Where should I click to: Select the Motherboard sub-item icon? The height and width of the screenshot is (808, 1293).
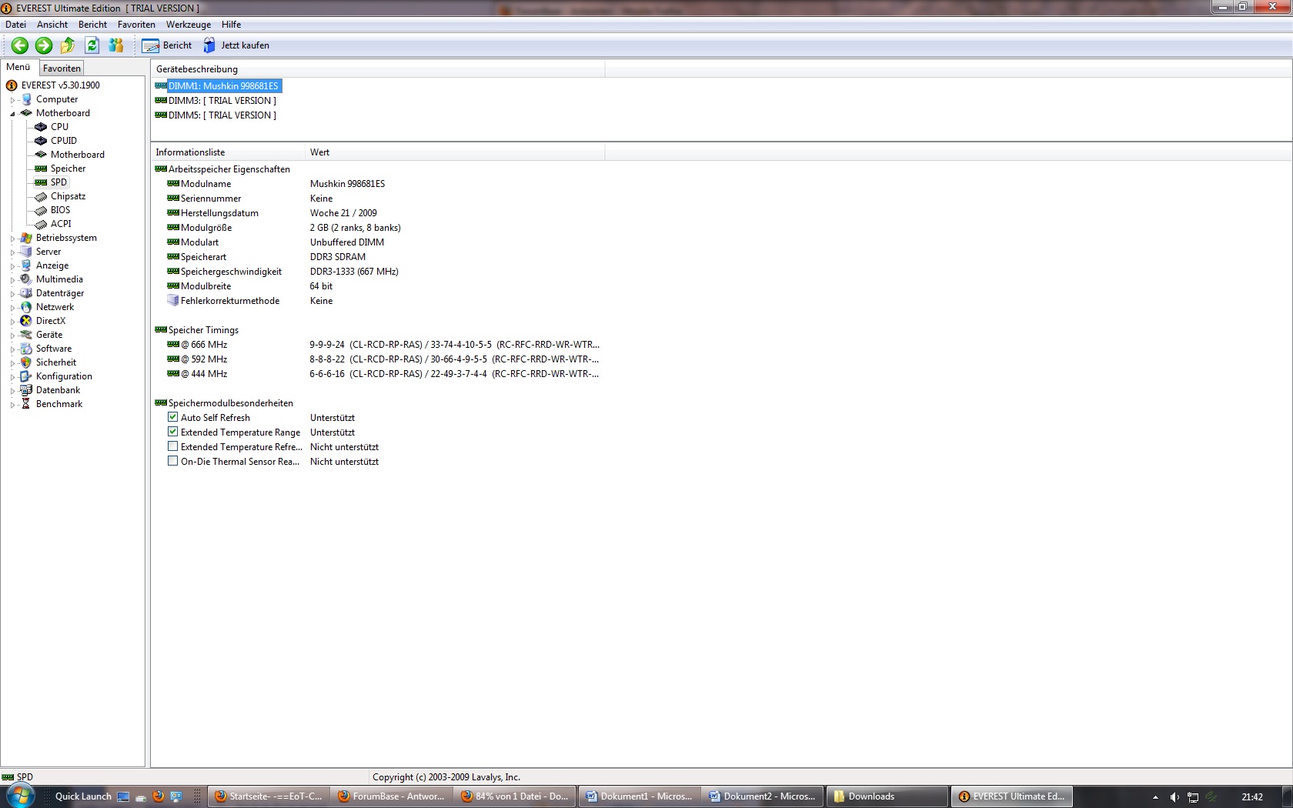click(x=41, y=155)
